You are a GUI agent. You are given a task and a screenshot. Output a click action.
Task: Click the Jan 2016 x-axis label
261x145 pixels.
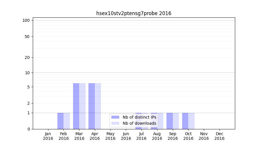tap(48, 136)
